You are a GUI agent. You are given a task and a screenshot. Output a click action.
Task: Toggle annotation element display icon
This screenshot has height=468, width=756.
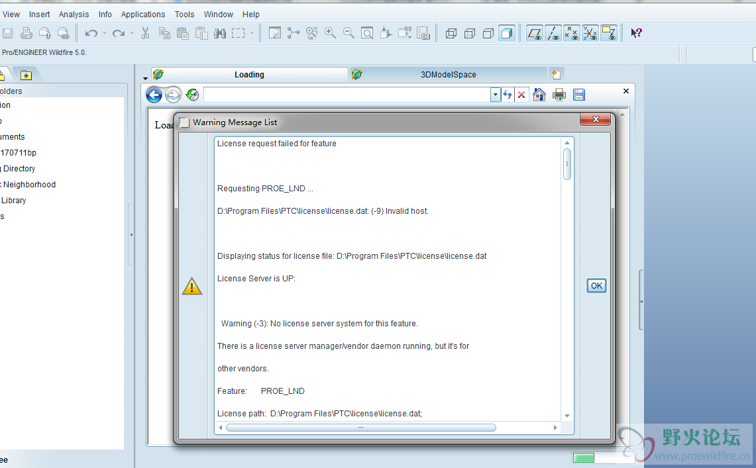(x=609, y=33)
